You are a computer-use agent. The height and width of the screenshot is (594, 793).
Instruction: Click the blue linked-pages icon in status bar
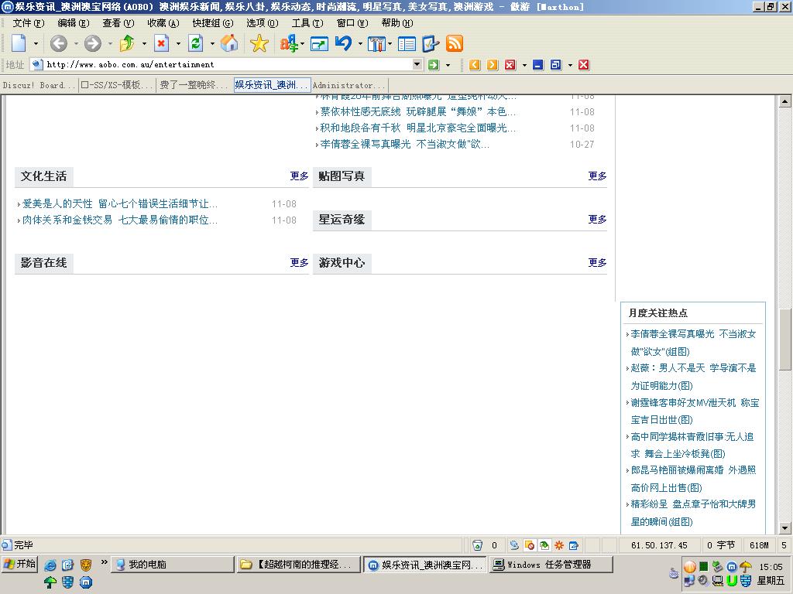coord(514,545)
